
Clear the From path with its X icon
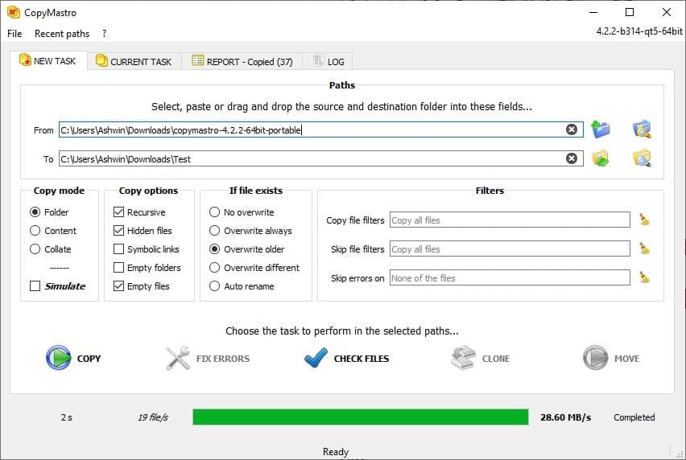tap(572, 129)
